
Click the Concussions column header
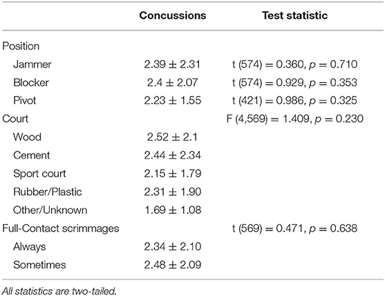173,15
